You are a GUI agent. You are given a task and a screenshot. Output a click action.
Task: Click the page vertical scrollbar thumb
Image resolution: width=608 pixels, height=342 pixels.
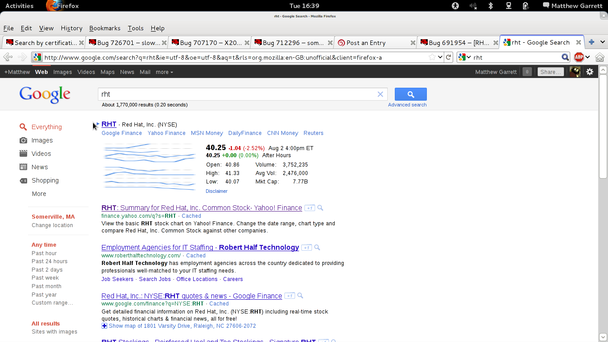603,127
